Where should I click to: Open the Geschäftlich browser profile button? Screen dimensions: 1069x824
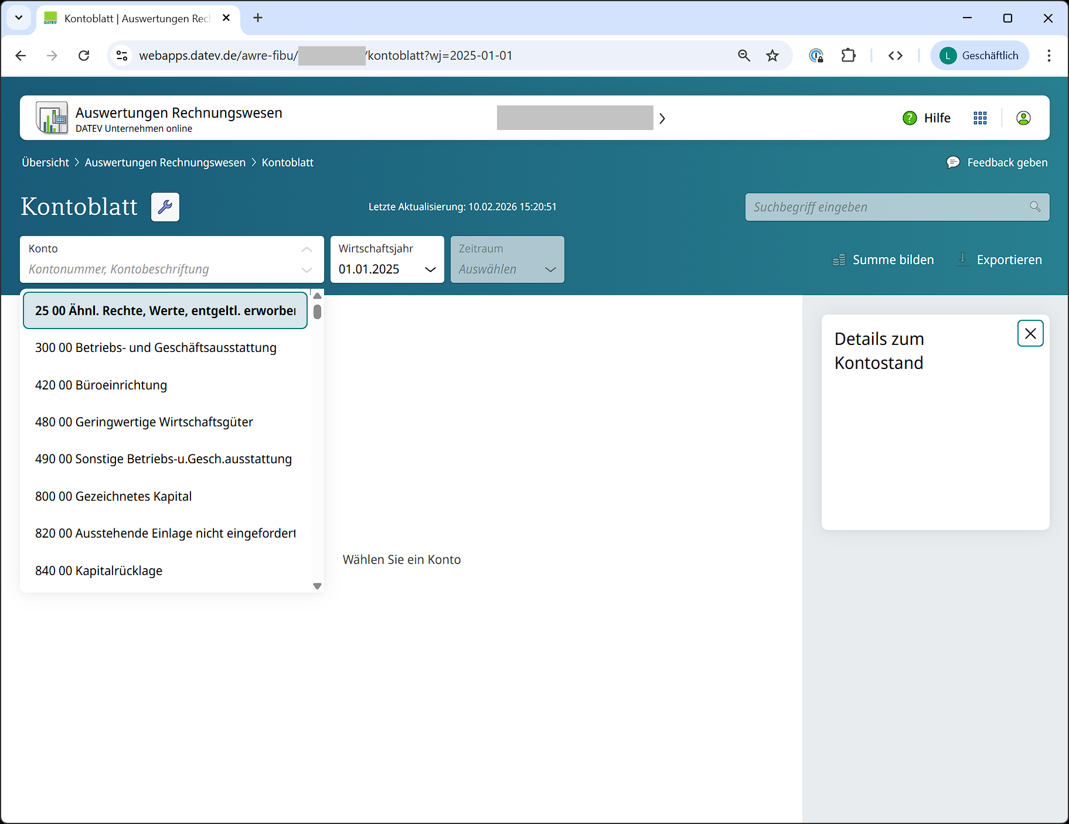click(979, 56)
